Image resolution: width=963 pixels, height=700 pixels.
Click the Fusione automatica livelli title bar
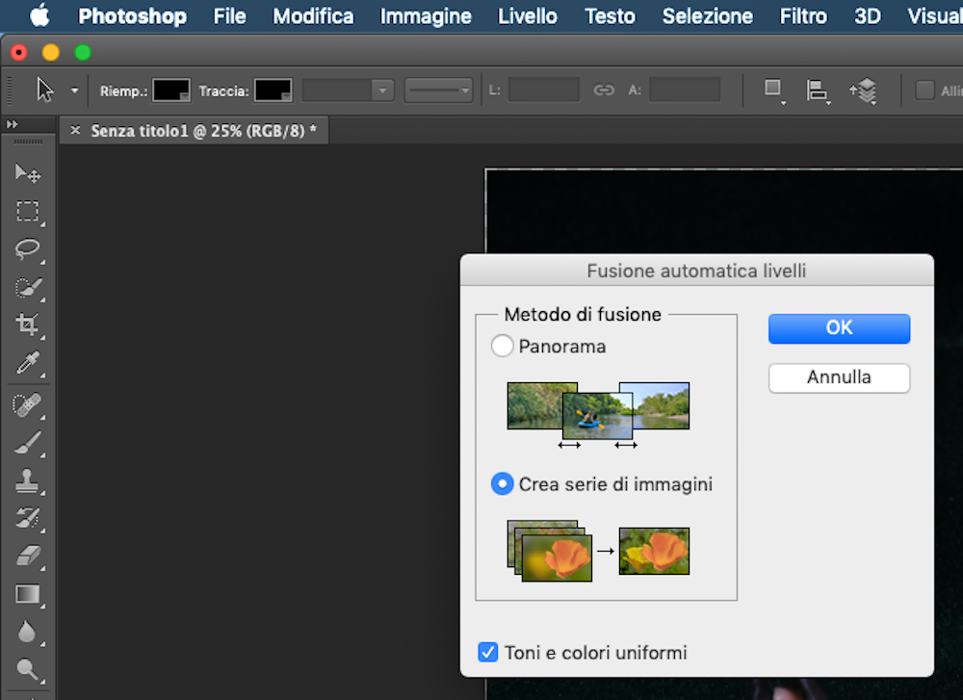(x=696, y=271)
